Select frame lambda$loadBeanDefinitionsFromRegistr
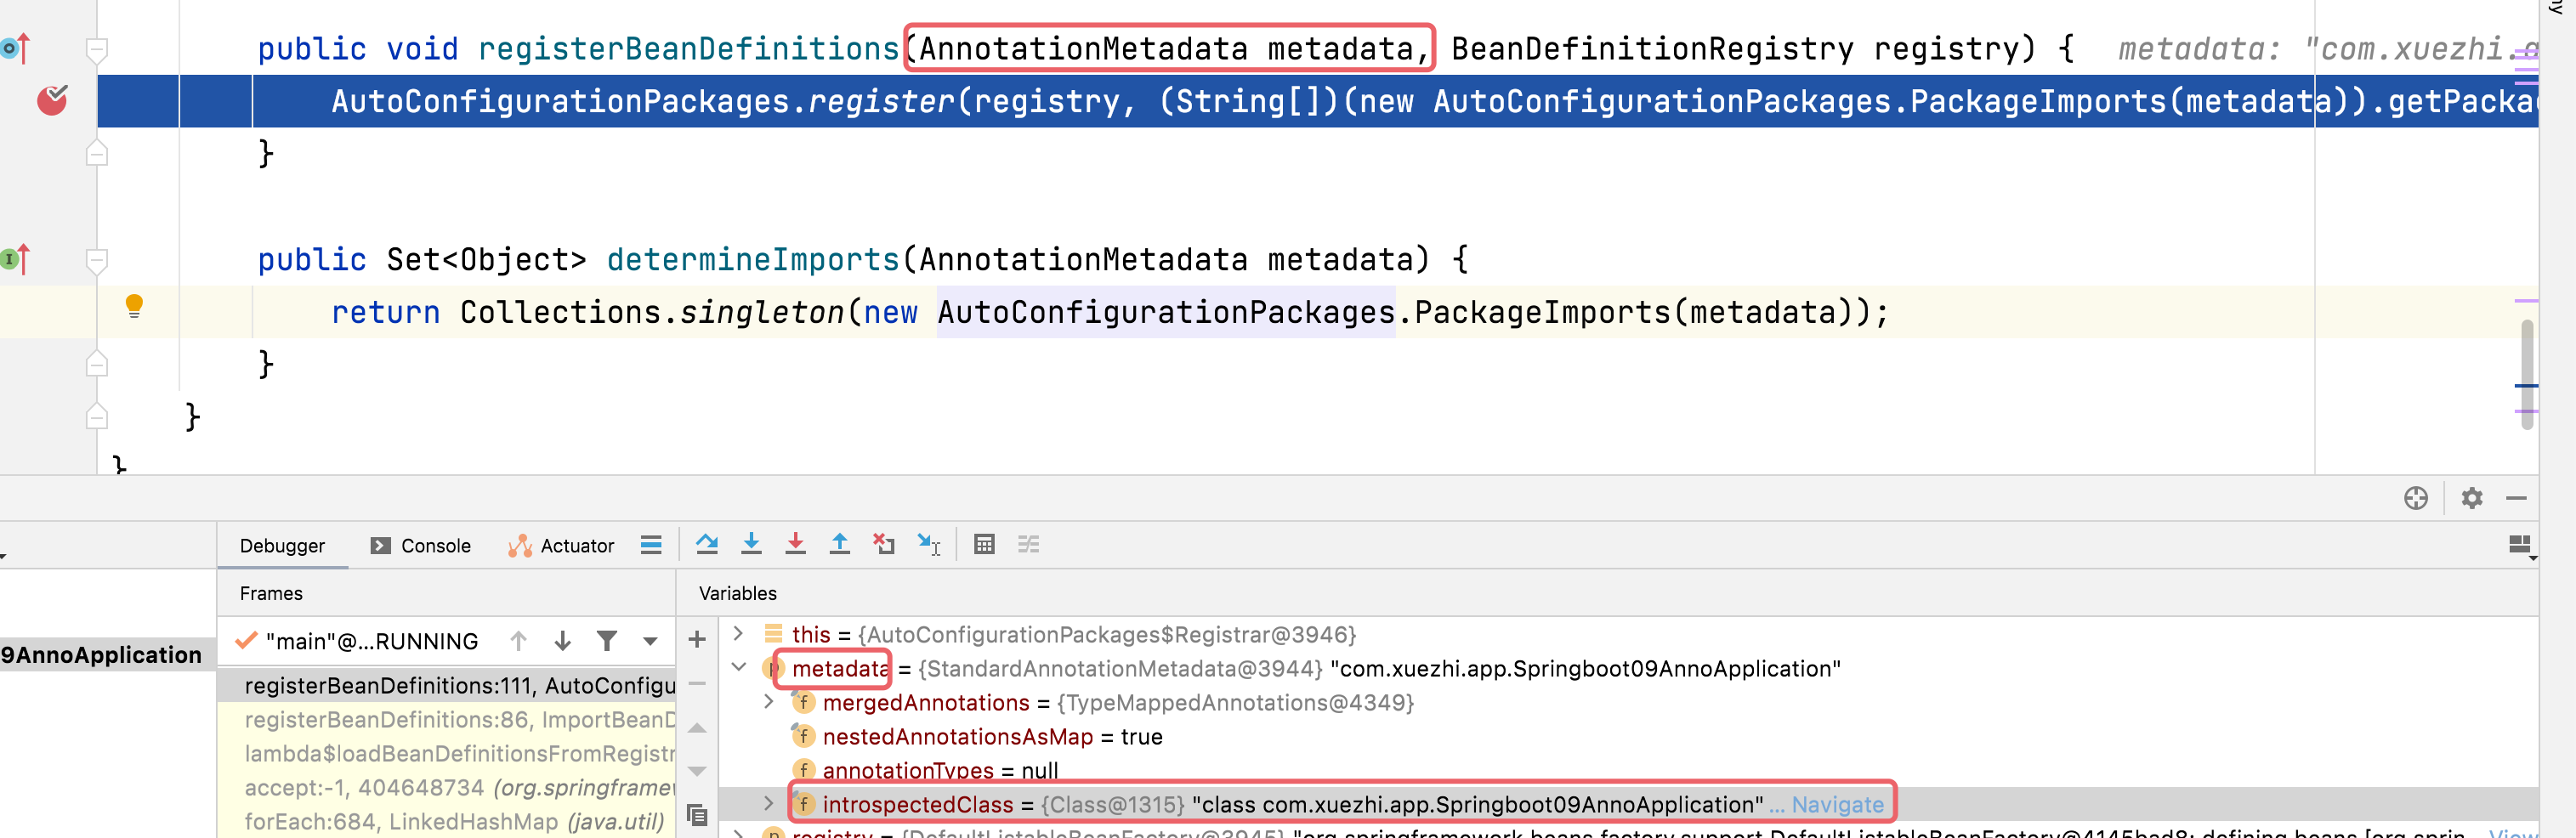Viewport: 2576px width, 838px height. click(x=447, y=753)
